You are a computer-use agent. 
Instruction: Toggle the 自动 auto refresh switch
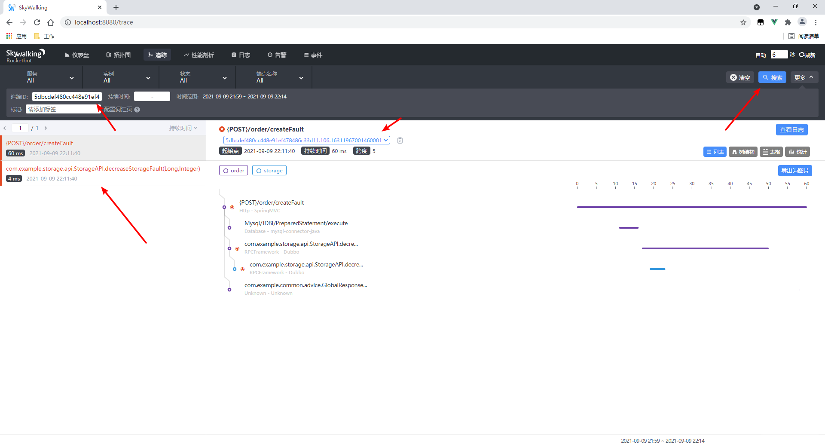click(x=761, y=55)
